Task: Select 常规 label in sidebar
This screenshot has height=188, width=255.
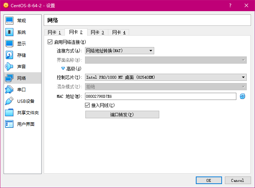Action: point(22,21)
